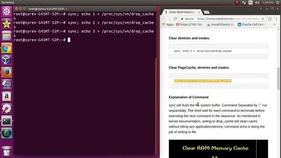Click the red recording indicator in top panel
281x158 pixels.
click(x=237, y=3)
